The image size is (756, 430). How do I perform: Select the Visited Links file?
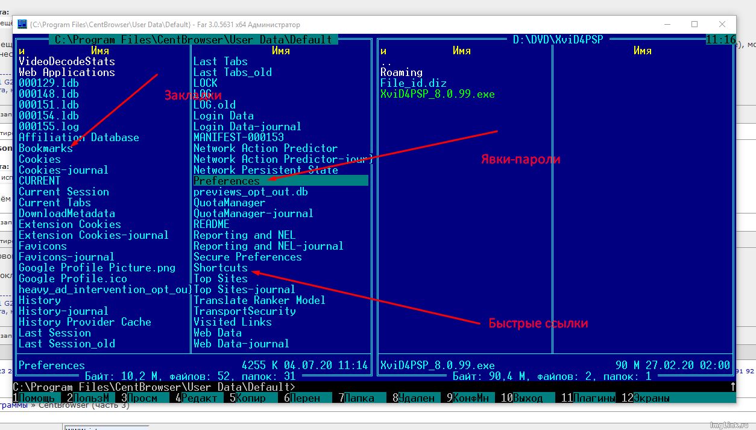point(233,322)
